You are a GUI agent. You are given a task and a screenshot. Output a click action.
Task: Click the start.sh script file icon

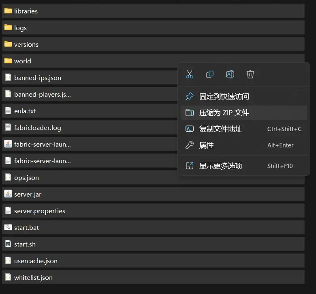click(8, 244)
